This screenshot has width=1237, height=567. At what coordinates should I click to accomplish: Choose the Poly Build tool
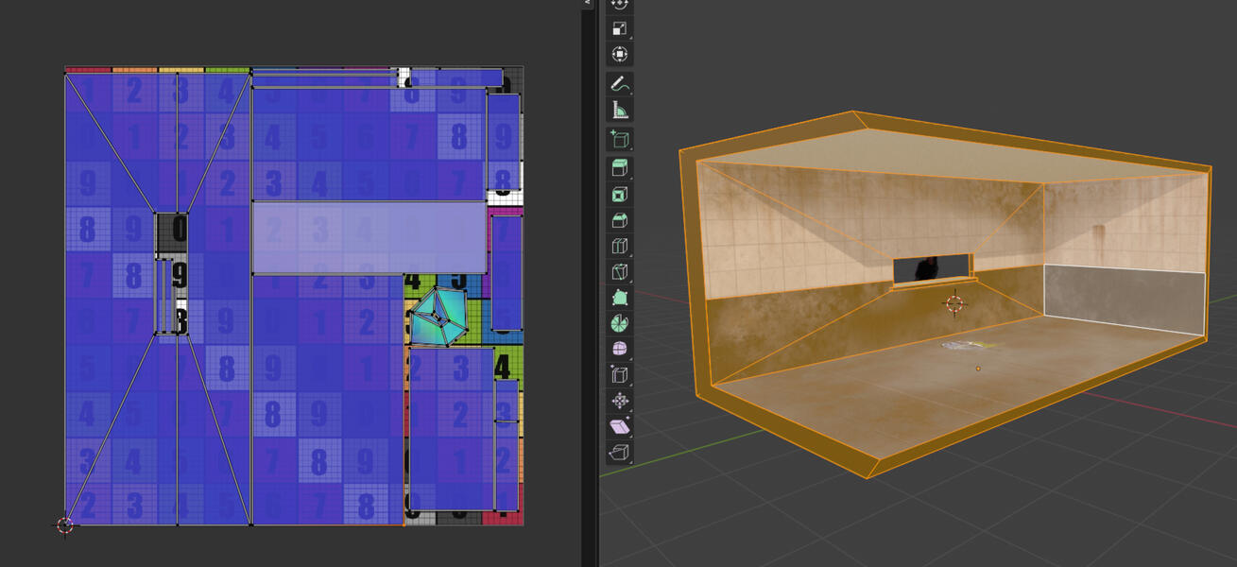click(x=619, y=298)
